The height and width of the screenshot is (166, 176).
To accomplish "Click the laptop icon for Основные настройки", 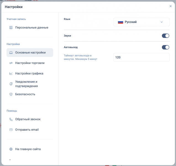I will [11, 53].
